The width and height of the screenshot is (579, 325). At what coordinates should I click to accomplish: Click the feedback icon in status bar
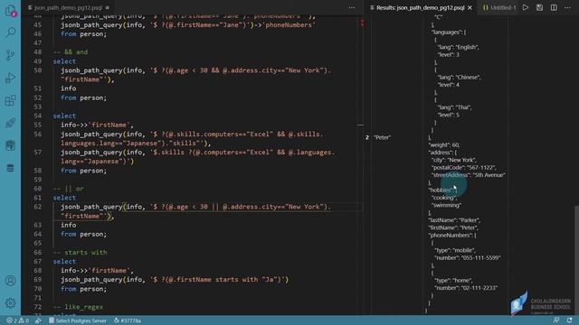point(556,320)
